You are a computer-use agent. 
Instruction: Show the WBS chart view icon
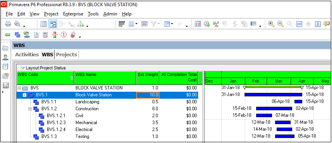click(80, 24)
